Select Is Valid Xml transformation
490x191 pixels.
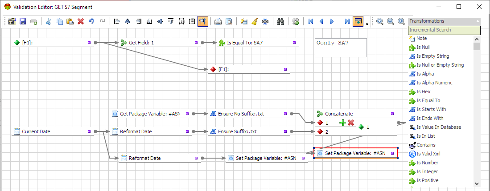point(428,154)
